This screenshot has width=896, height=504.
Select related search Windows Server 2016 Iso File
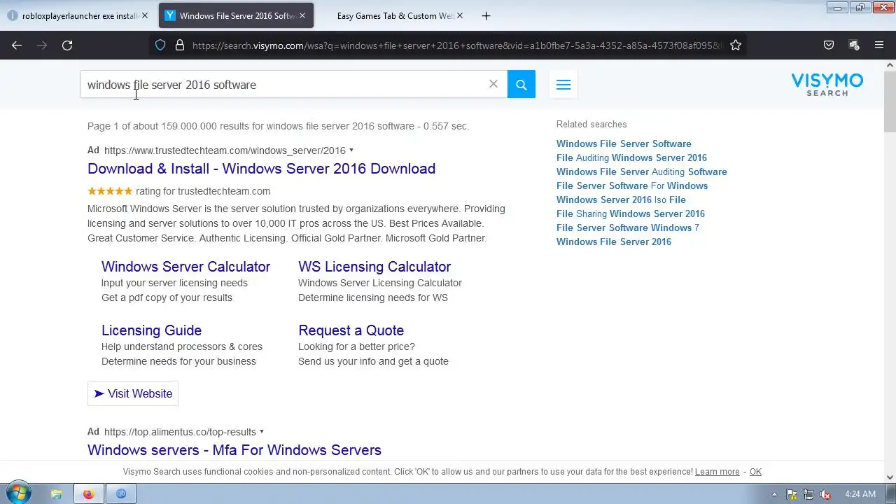tap(621, 199)
